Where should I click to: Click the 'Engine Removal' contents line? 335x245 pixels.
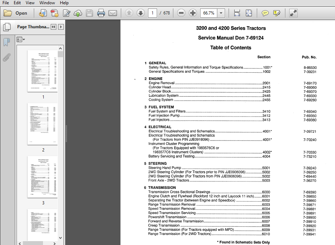pos(209,83)
